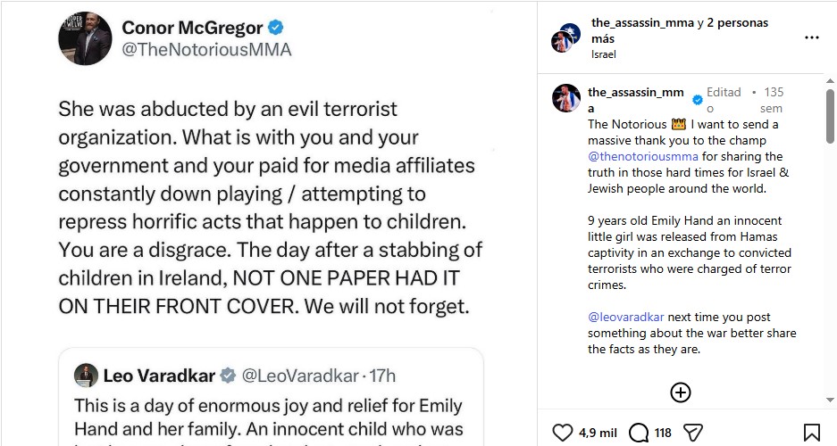Open the_assassin_mma profile from the header
Screen dimensions: 837x446
(x=642, y=22)
